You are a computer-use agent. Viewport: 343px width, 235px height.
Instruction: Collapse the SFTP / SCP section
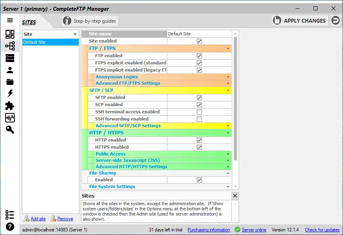[x=228, y=90]
